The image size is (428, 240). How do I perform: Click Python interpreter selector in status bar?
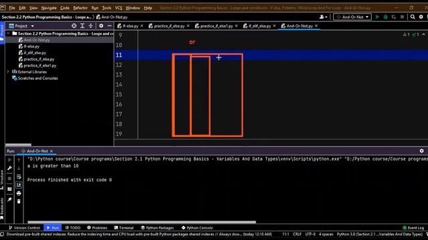(x=379, y=234)
